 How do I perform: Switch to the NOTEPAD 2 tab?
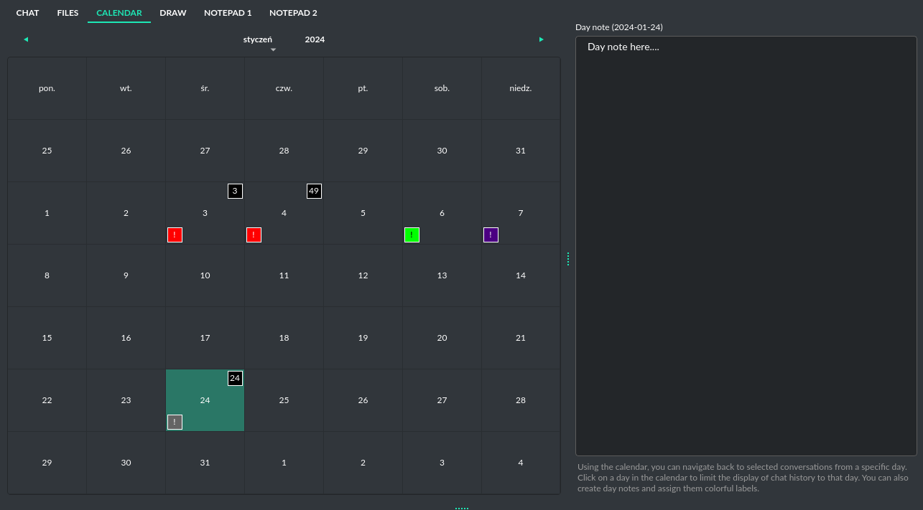coord(293,12)
